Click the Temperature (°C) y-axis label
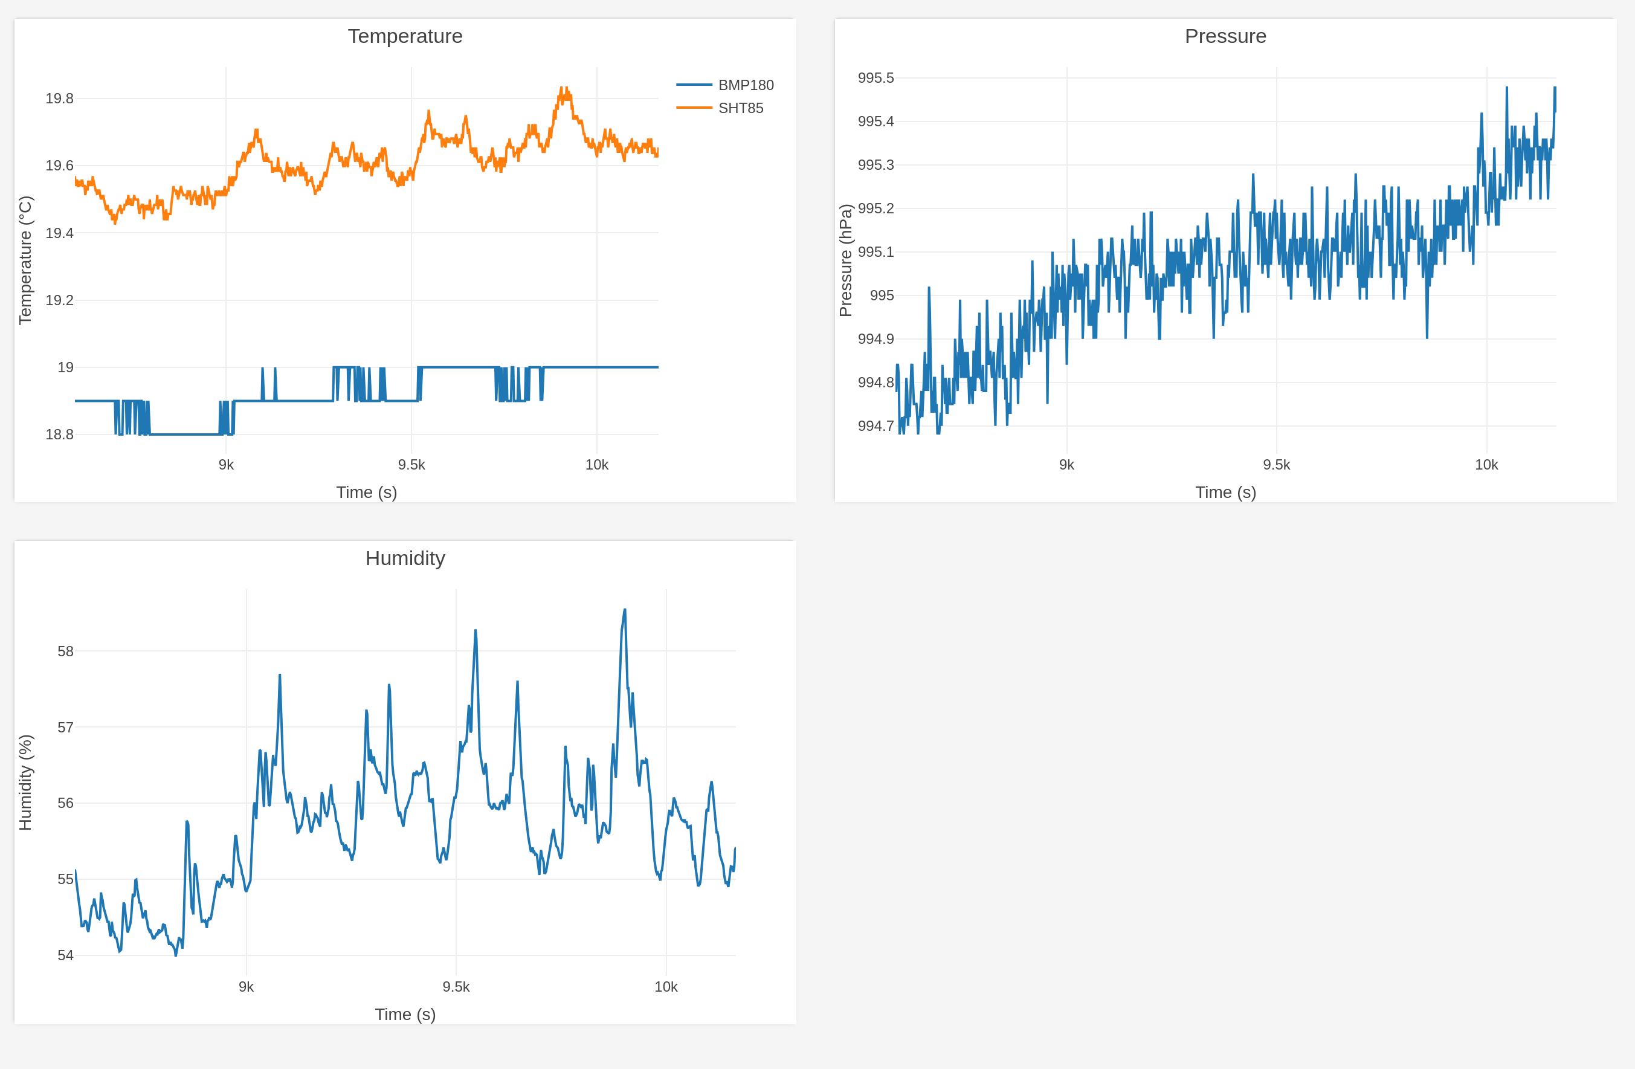Screen dimensions: 1635x1069 point(25,260)
